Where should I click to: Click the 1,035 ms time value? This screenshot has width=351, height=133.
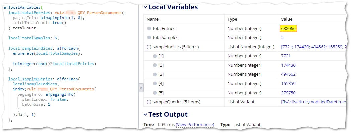pos(166,125)
